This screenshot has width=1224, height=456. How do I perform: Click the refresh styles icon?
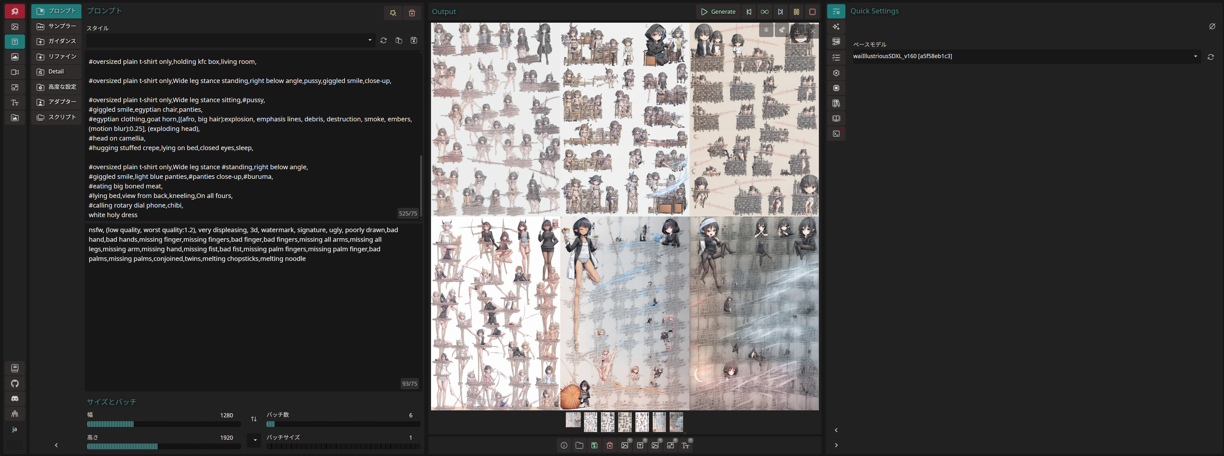[x=383, y=40]
